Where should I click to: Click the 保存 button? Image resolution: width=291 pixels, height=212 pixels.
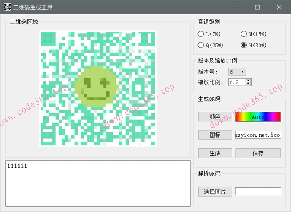point(258,153)
